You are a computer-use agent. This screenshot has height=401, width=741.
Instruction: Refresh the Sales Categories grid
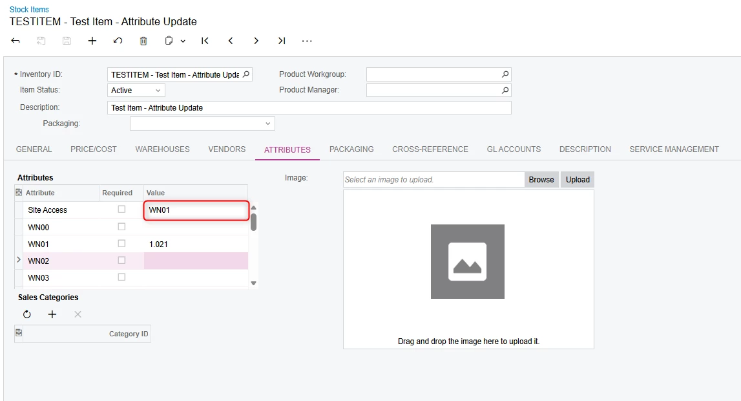coord(27,314)
